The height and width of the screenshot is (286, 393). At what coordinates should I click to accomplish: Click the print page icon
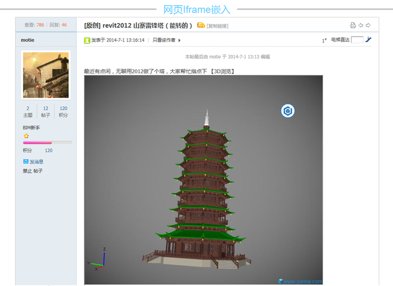coord(353,25)
